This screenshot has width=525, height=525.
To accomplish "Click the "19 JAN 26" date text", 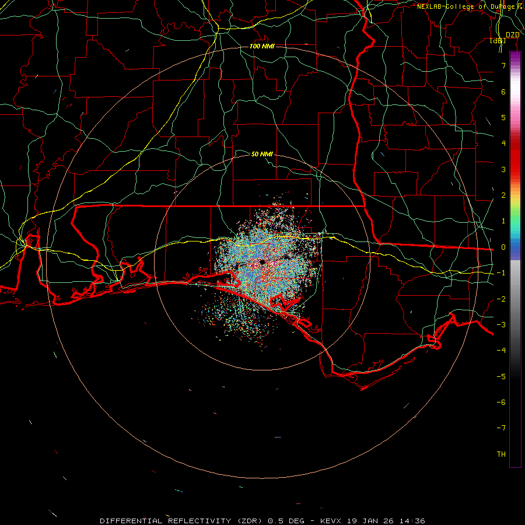I will (x=370, y=521).
